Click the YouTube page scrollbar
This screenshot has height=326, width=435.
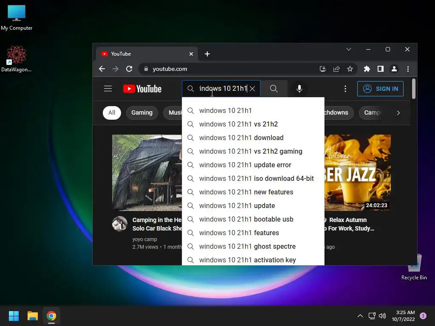[414, 89]
